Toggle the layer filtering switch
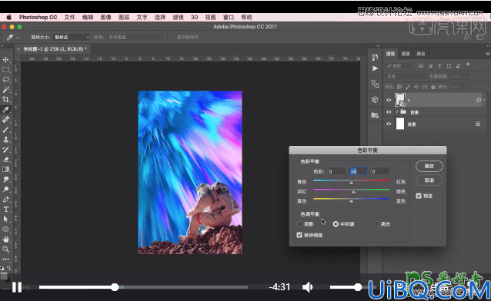 [x=468, y=65]
